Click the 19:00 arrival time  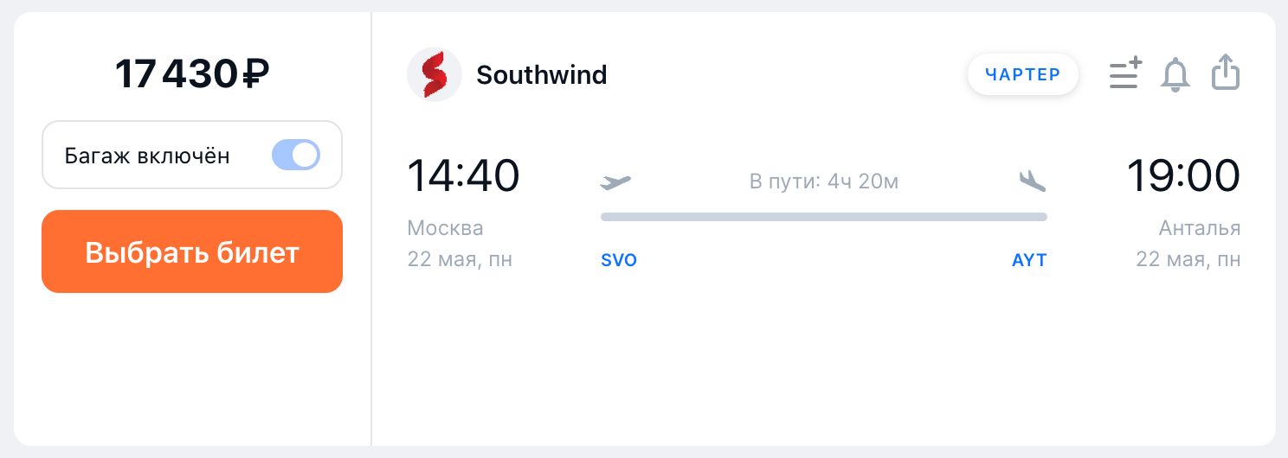tap(1183, 175)
